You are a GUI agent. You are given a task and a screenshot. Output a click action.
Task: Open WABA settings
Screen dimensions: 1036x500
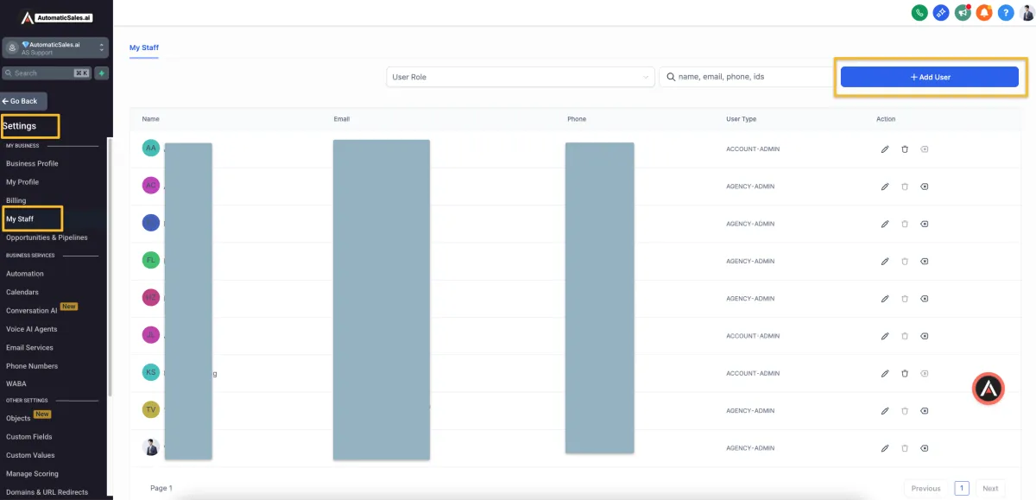(x=16, y=384)
